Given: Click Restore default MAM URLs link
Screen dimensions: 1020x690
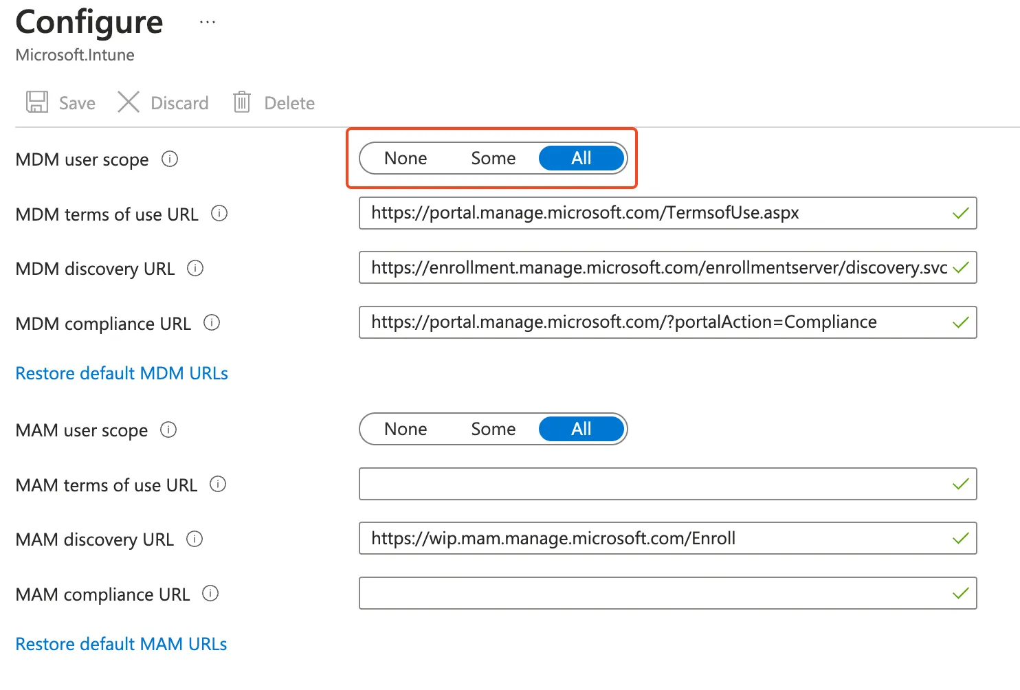Looking at the screenshot, I should coord(121,644).
